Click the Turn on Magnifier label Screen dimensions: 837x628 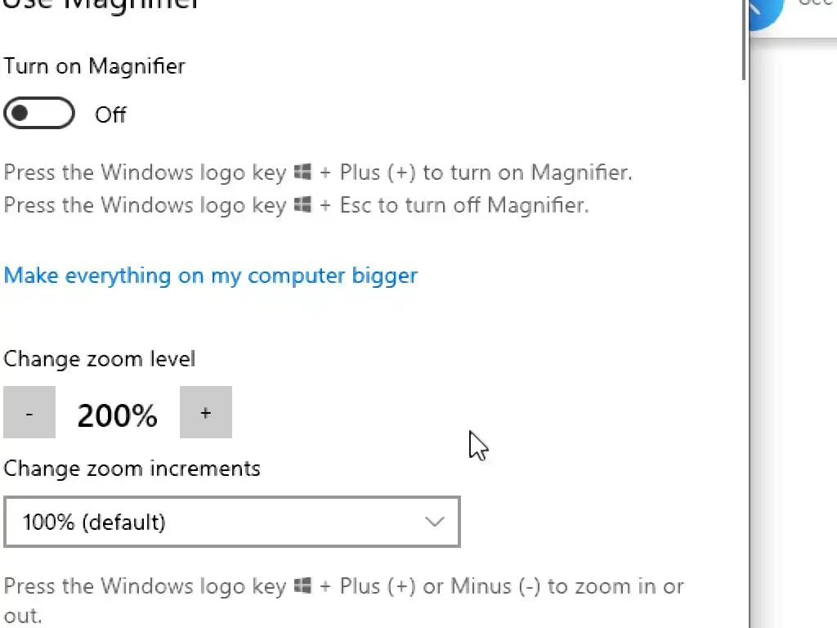pyautogui.click(x=94, y=66)
